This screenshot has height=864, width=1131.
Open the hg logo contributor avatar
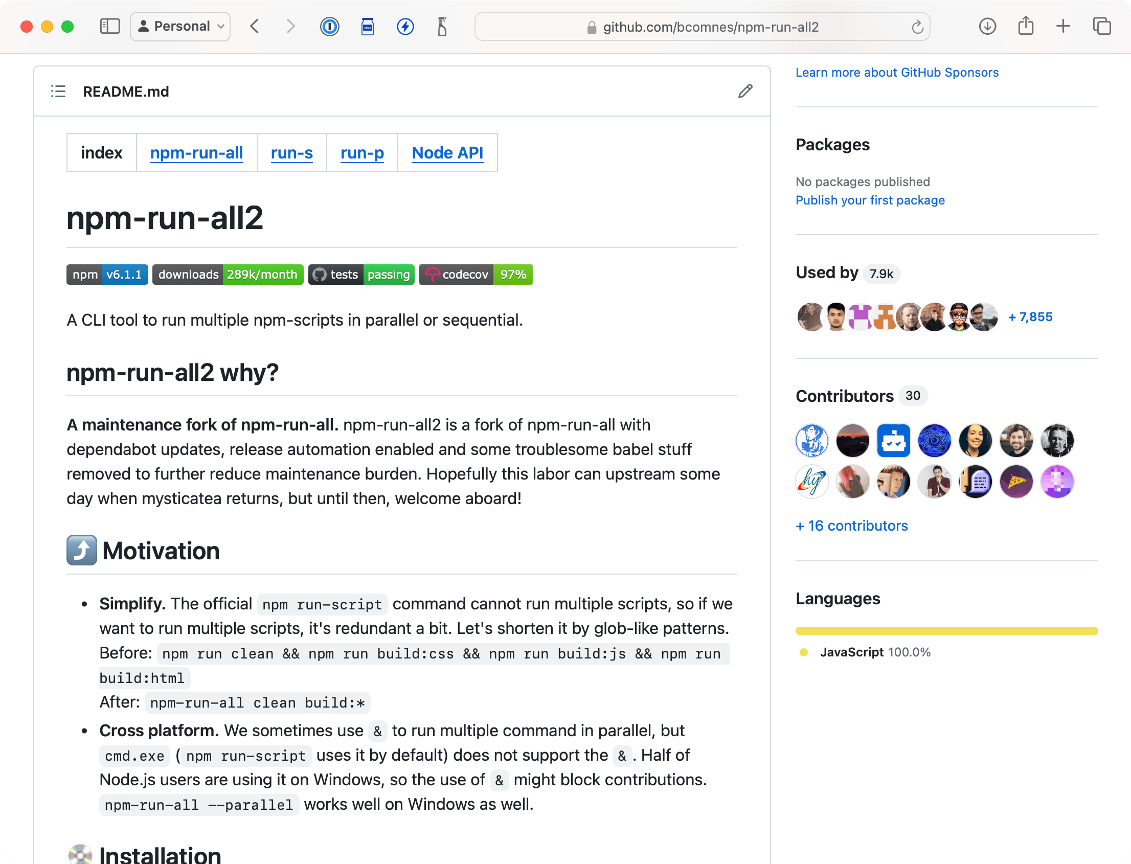point(811,482)
